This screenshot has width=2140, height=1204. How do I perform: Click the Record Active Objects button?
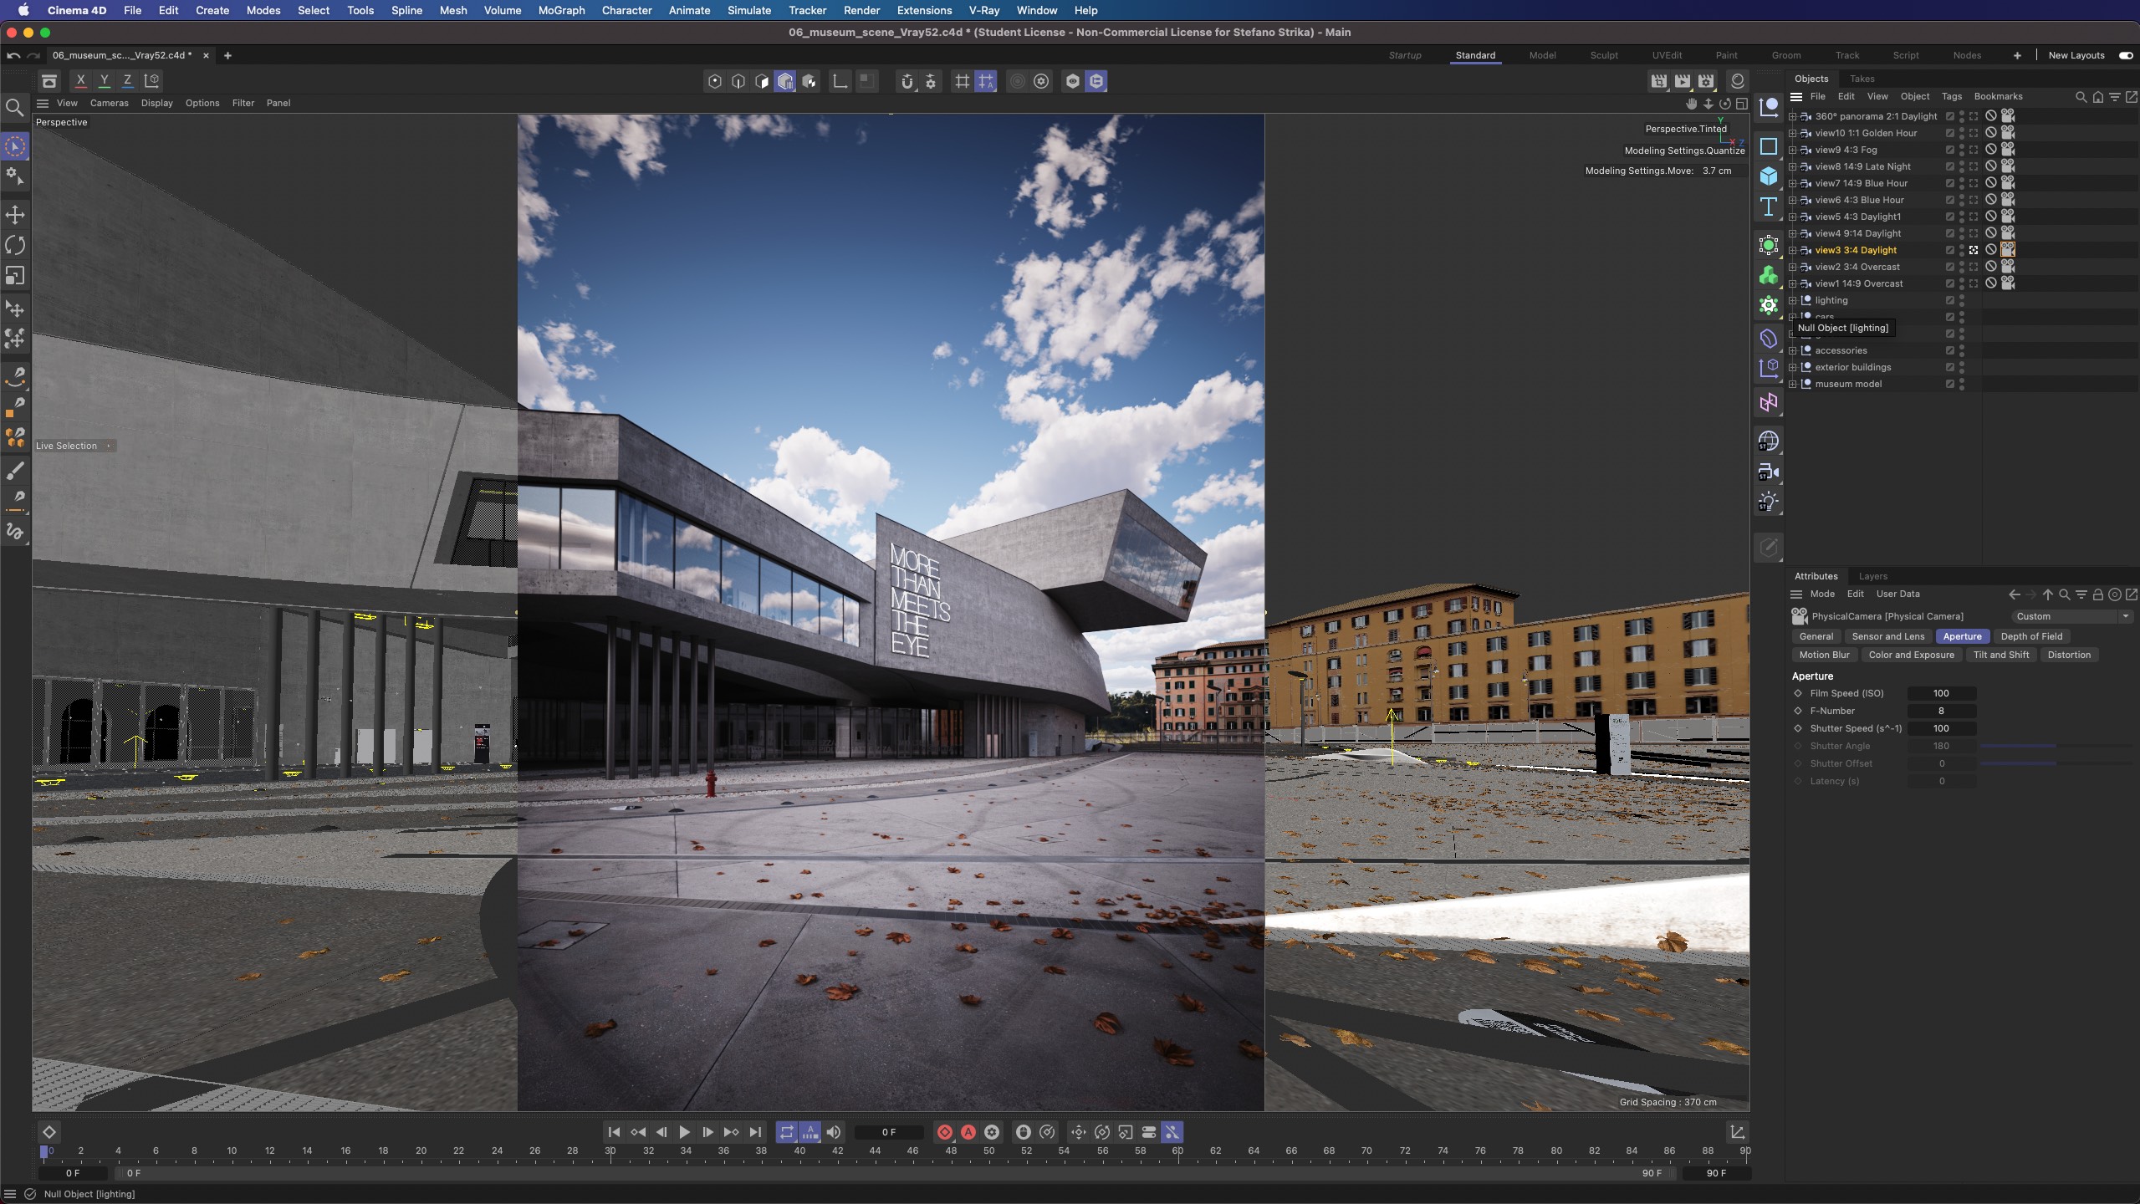point(944,1132)
